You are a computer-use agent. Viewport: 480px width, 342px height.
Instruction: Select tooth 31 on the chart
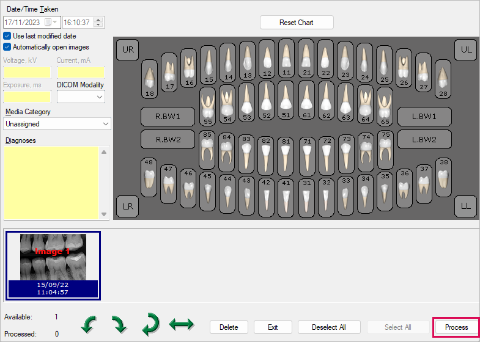pos(306,198)
